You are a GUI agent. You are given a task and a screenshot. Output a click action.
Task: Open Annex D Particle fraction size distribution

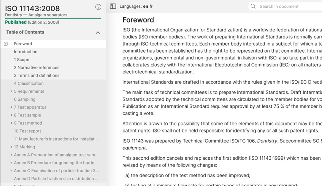(x=56, y=179)
